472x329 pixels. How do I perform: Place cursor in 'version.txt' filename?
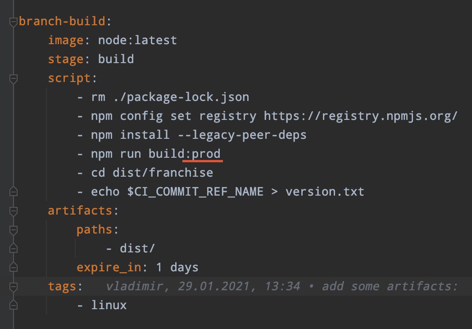[324, 192]
